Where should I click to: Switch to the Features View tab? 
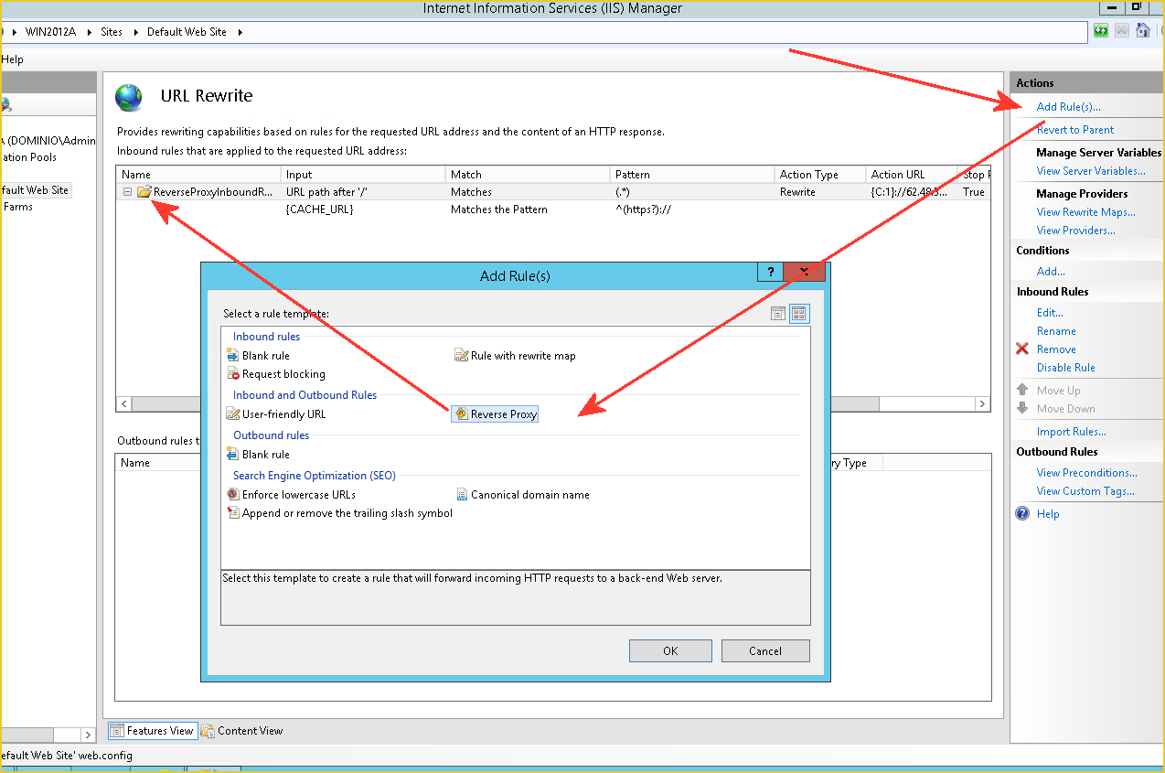tap(152, 731)
